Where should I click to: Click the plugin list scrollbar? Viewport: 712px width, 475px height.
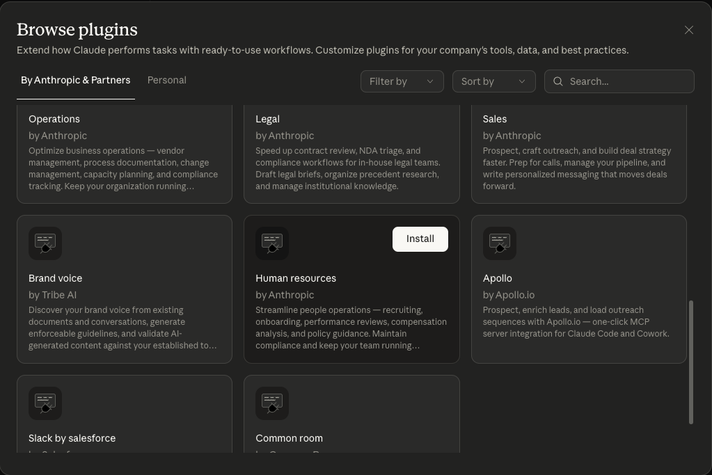(691, 362)
